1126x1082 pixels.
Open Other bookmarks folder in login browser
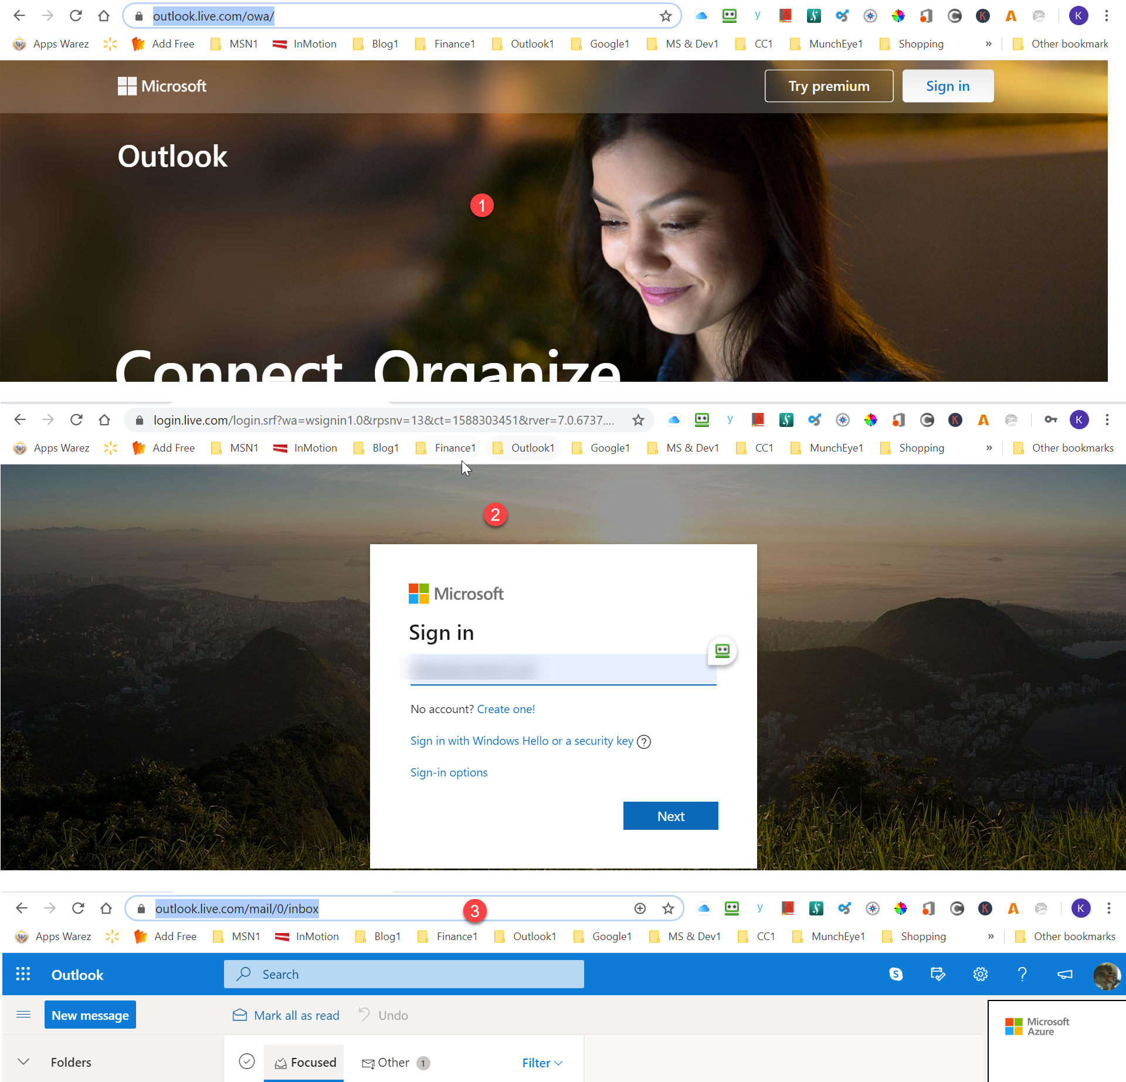click(x=1063, y=448)
